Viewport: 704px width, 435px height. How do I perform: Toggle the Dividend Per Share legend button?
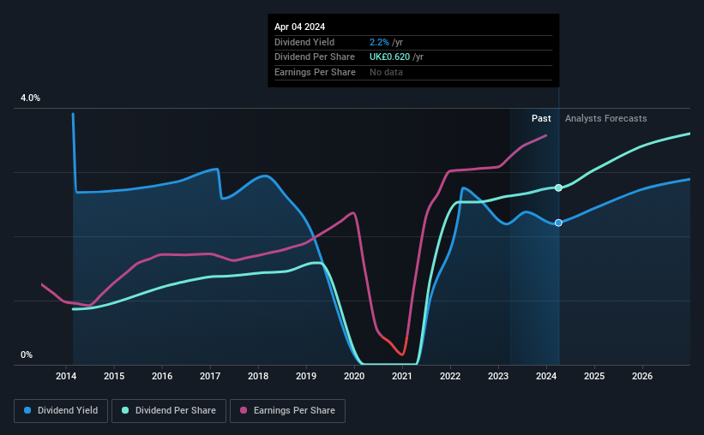tap(169, 411)
